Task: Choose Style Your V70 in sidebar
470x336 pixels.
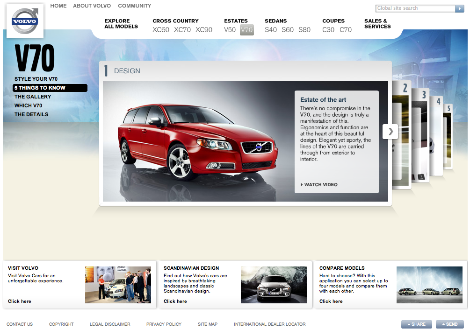Action: point(36,79)
